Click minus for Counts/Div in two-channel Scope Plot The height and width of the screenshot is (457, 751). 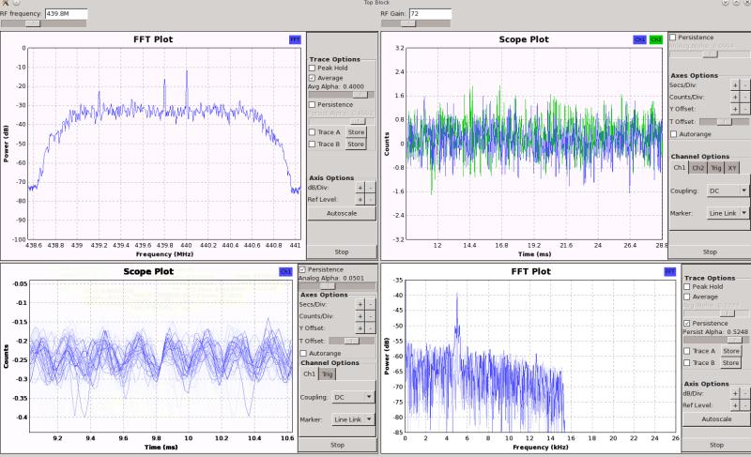click(744, 98)
